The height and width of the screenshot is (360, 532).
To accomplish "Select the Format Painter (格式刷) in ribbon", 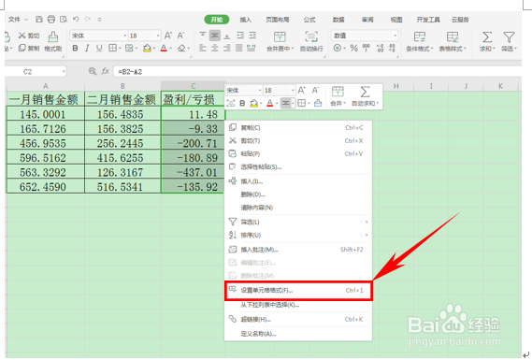I will pos(53,42).
